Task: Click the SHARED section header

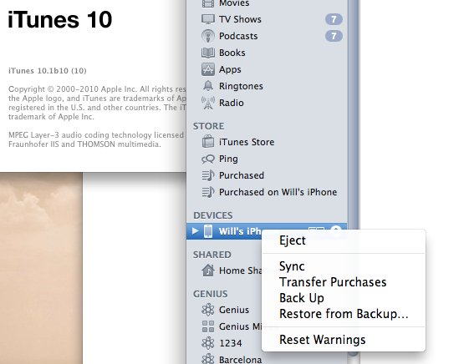Action: tap(212, 255)
